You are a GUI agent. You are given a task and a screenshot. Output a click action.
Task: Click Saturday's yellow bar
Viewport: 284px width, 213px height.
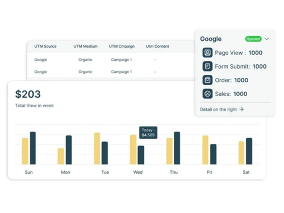(241, 153)
